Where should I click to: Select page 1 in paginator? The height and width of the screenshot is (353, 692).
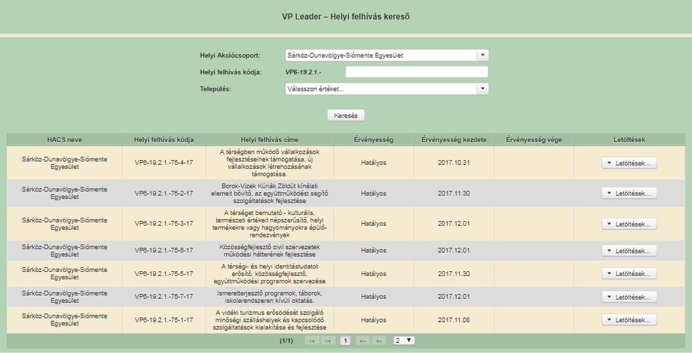[345, 341]
